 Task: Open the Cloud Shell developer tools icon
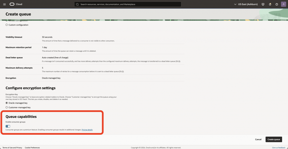(263, 4)
